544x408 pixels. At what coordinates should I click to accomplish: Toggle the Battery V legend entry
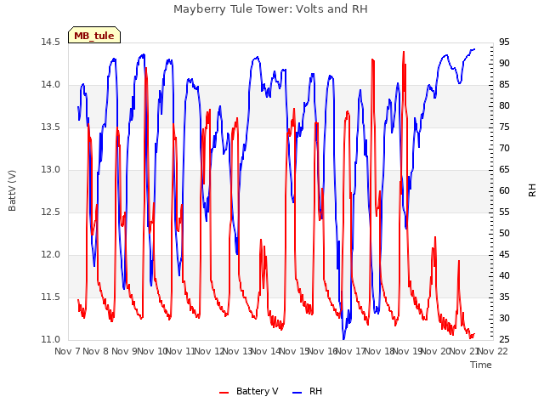(x=249, y=391)
